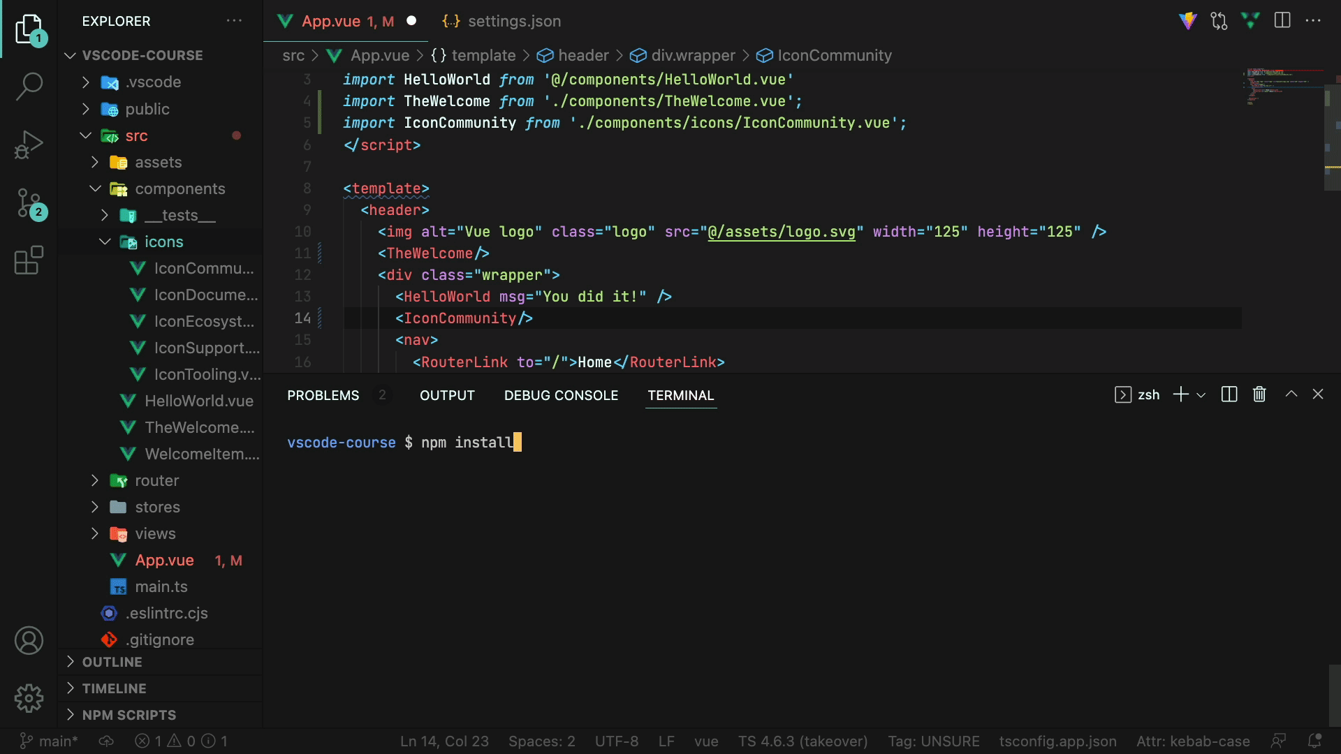
Task: Open the Explorer view in activity bar
Action: click(x=29, y=29)
